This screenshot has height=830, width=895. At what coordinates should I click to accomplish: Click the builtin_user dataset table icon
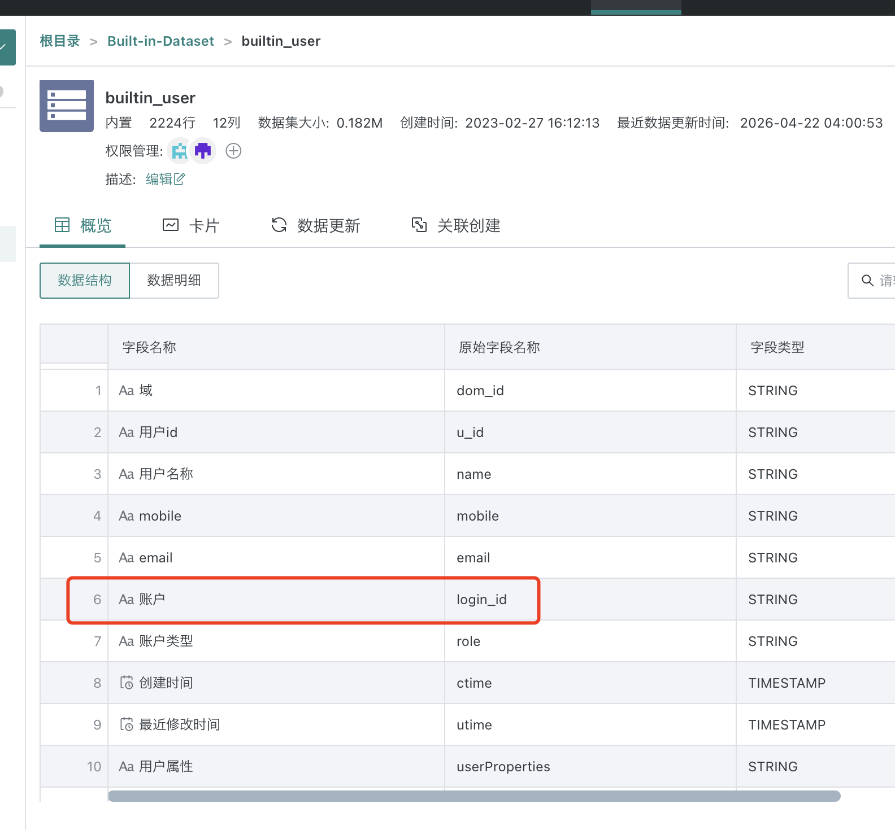pos(67,106)
